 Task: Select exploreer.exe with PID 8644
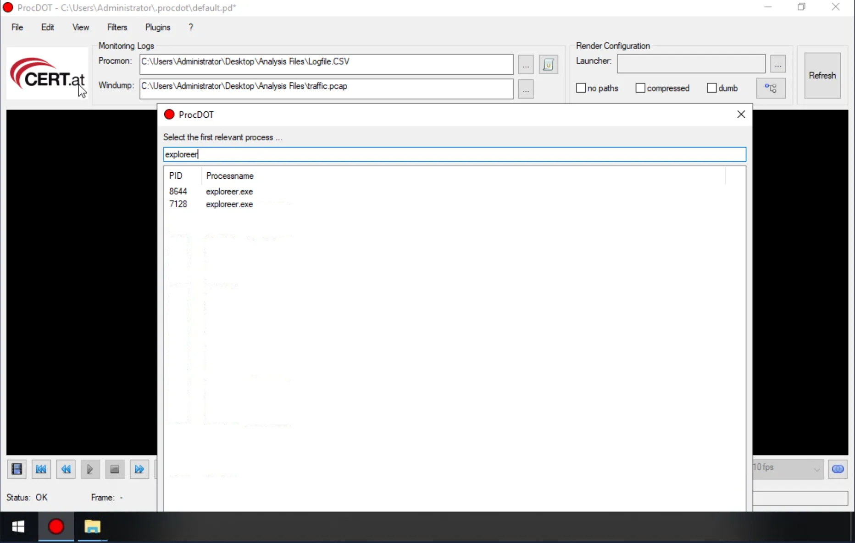(229, 192)
